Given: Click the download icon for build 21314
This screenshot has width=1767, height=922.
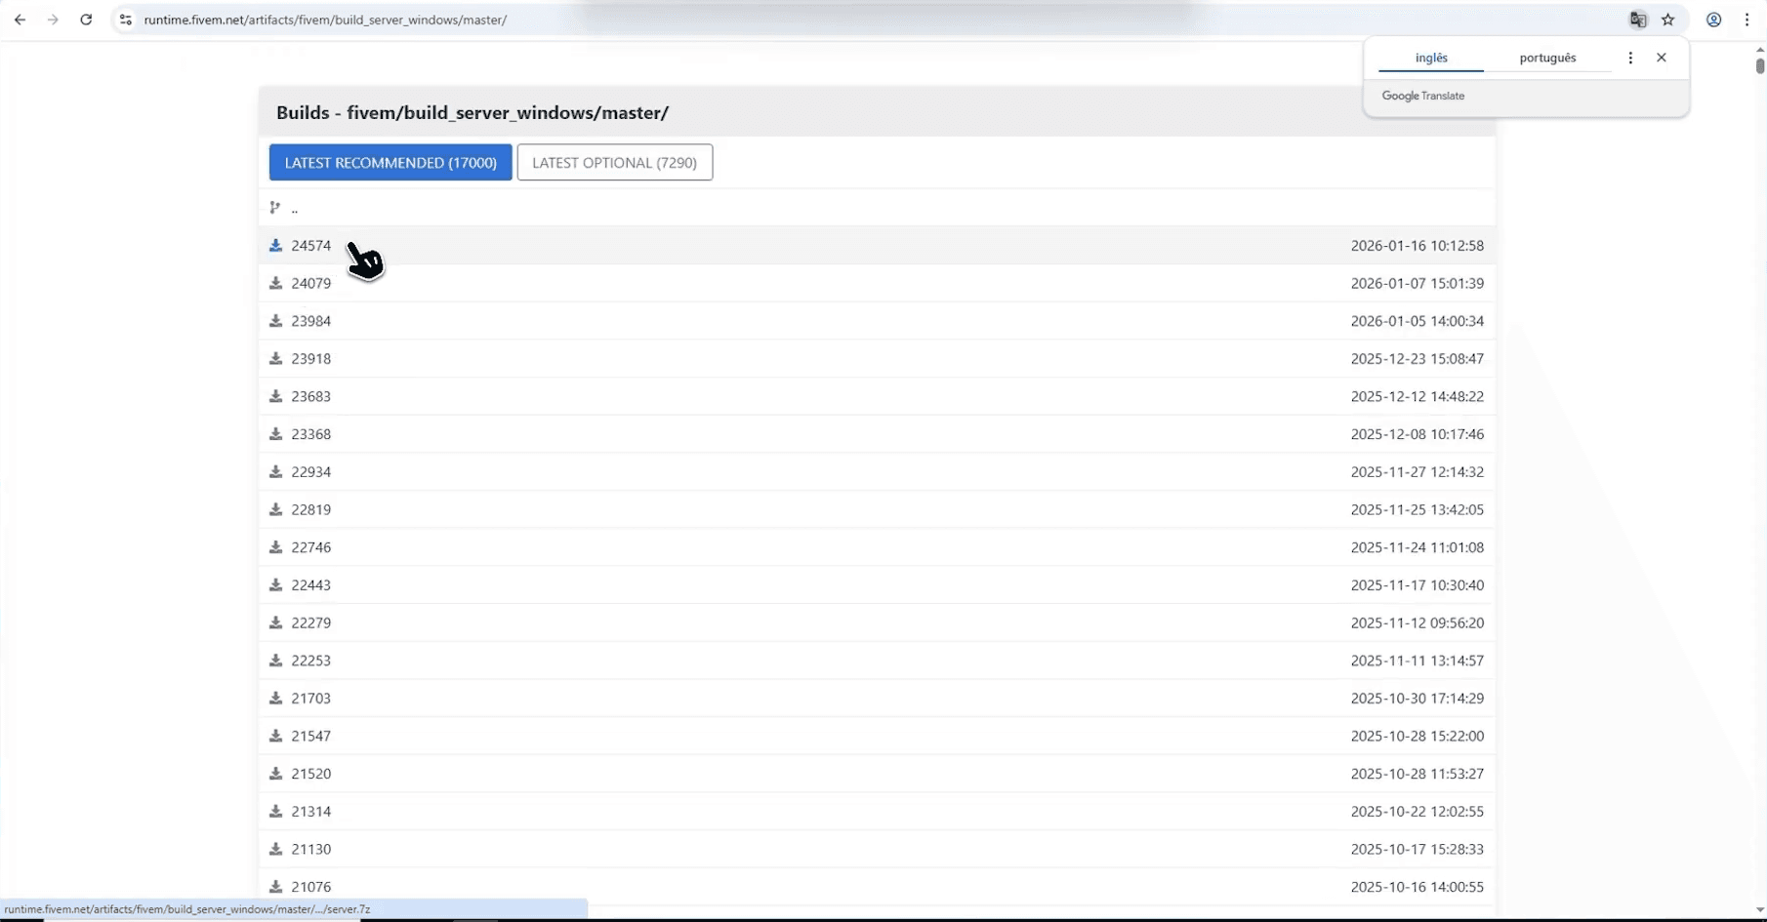Looking at the screenshot, I should 275,812.
